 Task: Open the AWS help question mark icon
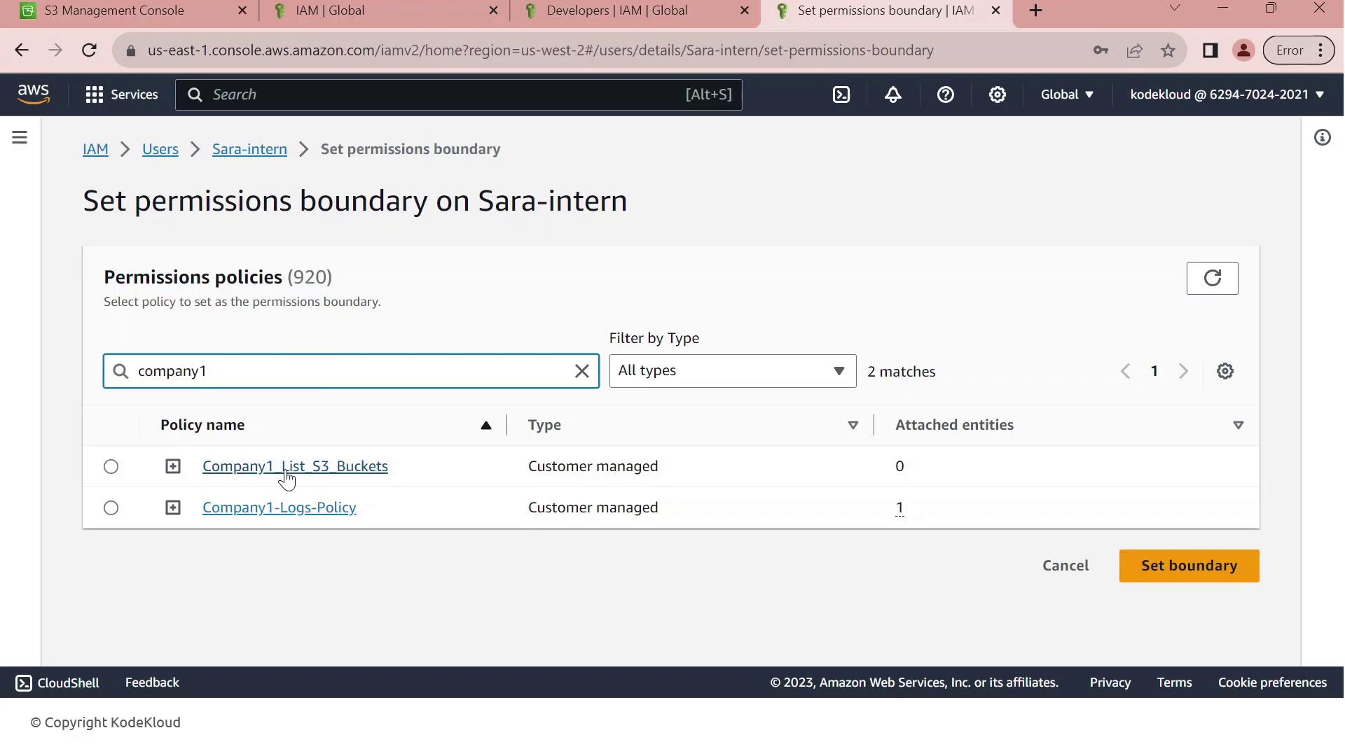click(945, 94)
